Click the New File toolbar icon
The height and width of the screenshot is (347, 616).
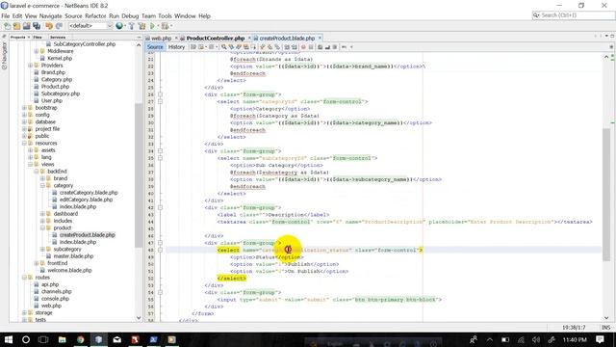coord(7,26)
